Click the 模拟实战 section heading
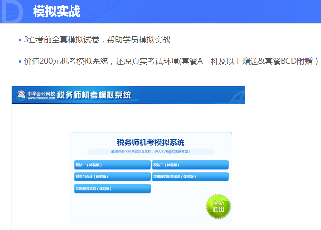The width and height of the screenshot is (321, 230). click(x=57, y=11)
